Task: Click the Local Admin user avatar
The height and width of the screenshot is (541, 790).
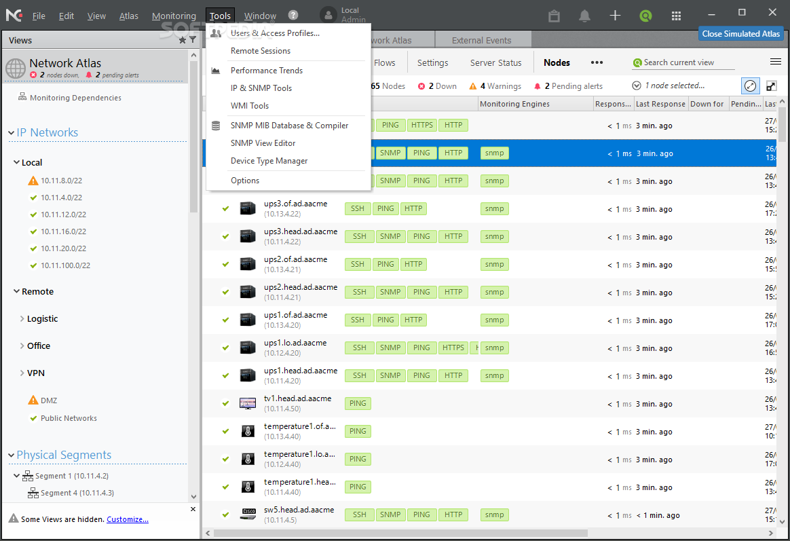Action: pos(328,15)
